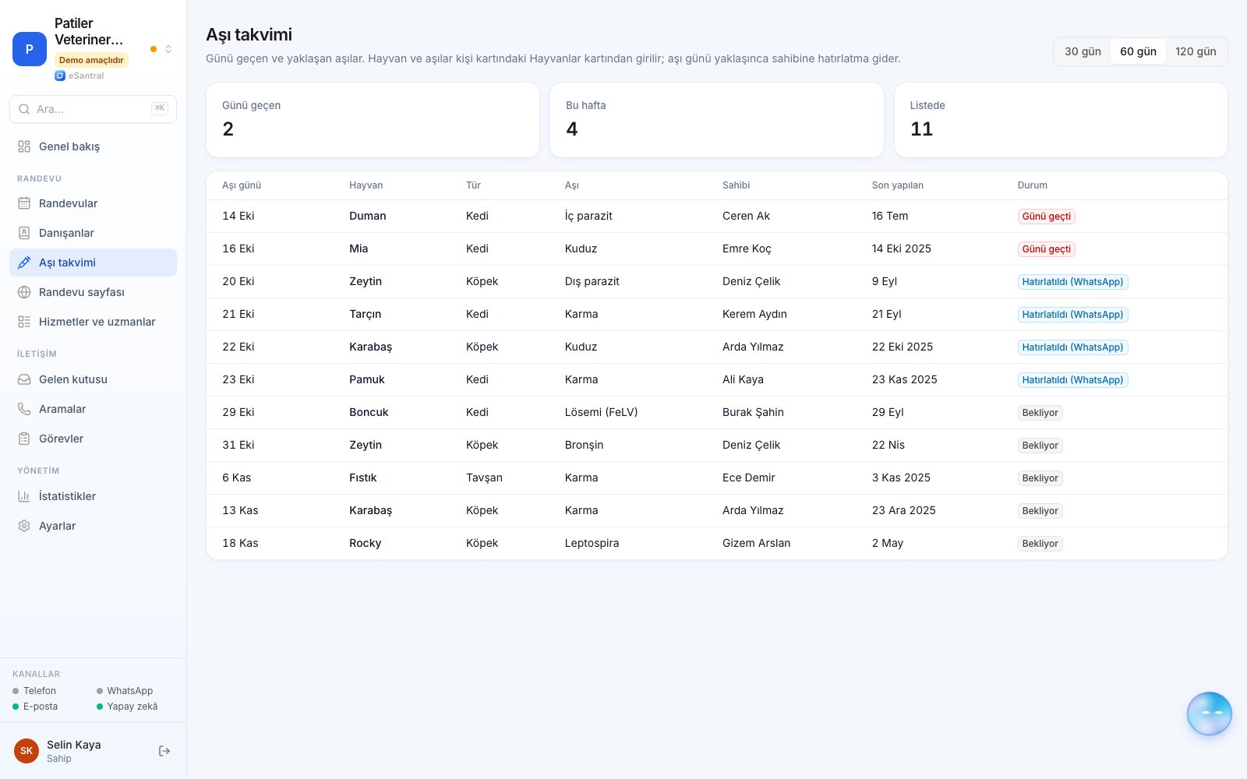Select the 60 gün range

point(1138,51)
